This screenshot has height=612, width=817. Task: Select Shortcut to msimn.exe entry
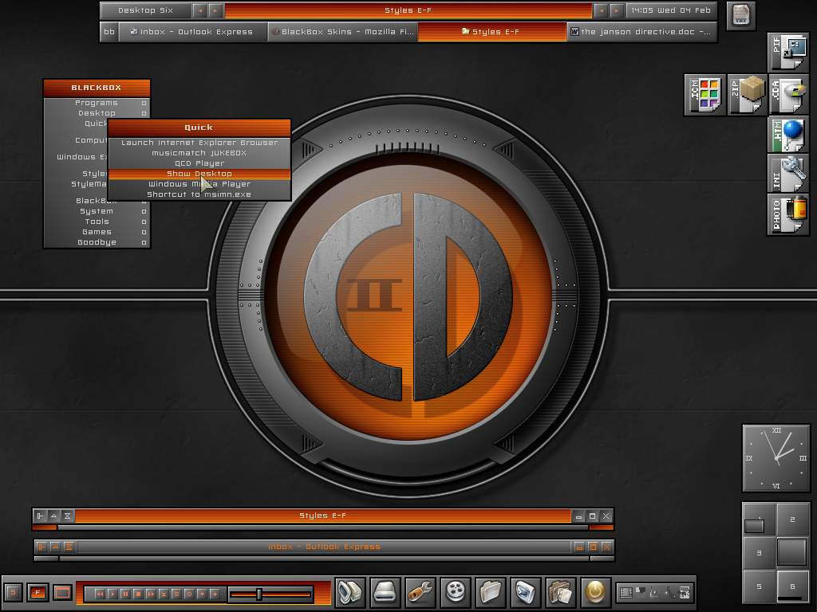199,194
